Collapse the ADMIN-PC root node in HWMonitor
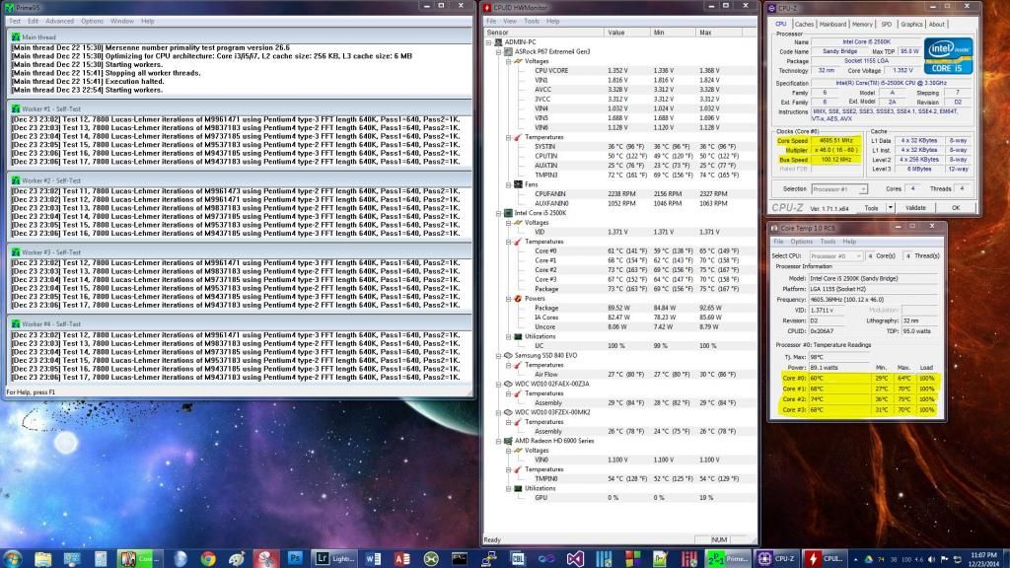 point(489,42)
